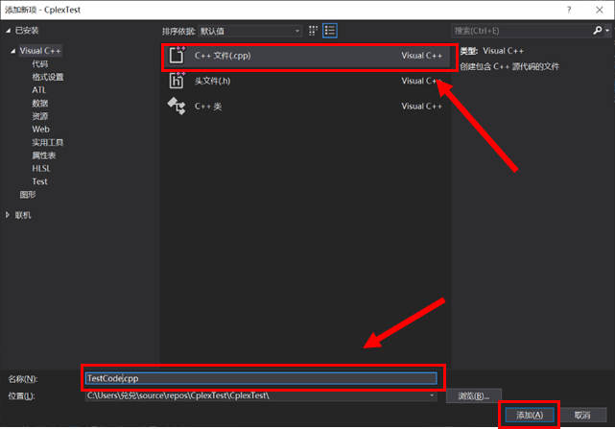The image size is (615, 429).
Task: Switch to small icons grid view
Action: tap(313, 31)
